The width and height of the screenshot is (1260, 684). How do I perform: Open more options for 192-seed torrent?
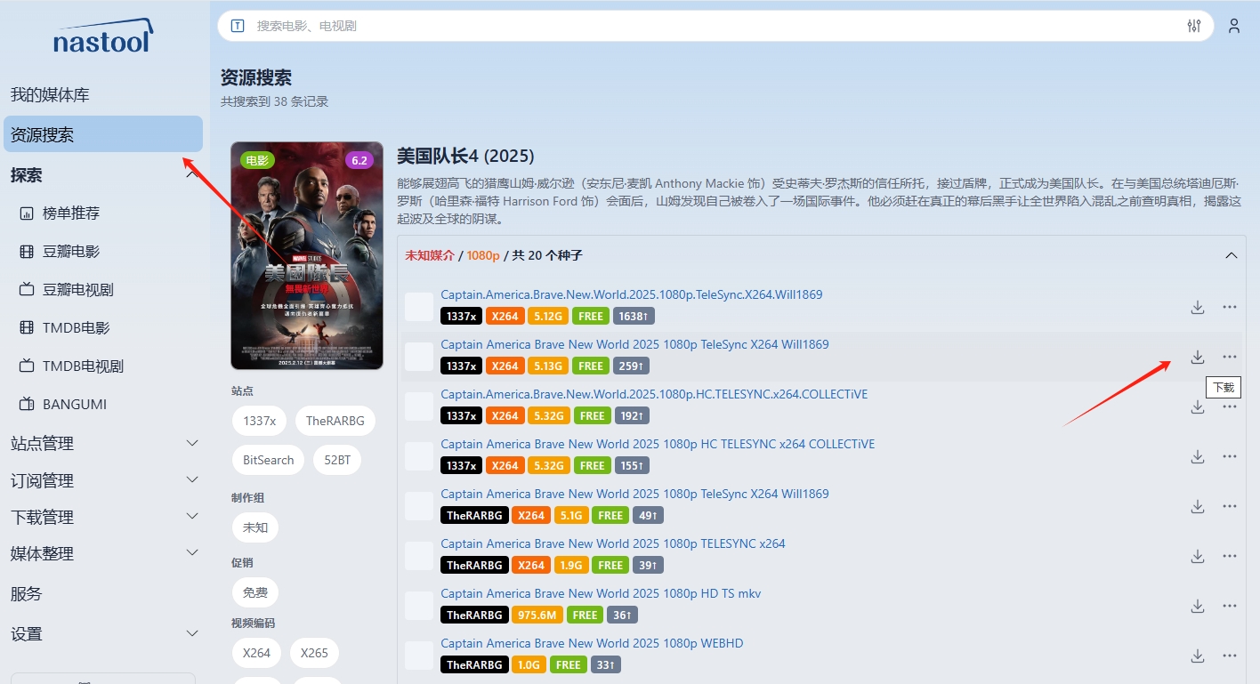[x=1230, y=406]
